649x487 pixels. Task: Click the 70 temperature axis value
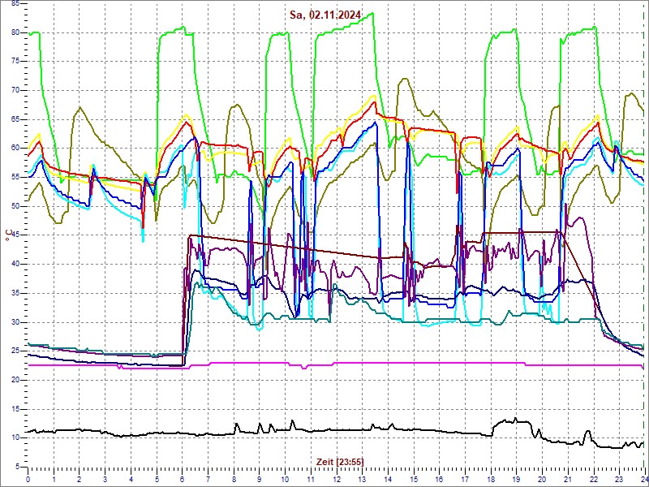click(15, 90)
